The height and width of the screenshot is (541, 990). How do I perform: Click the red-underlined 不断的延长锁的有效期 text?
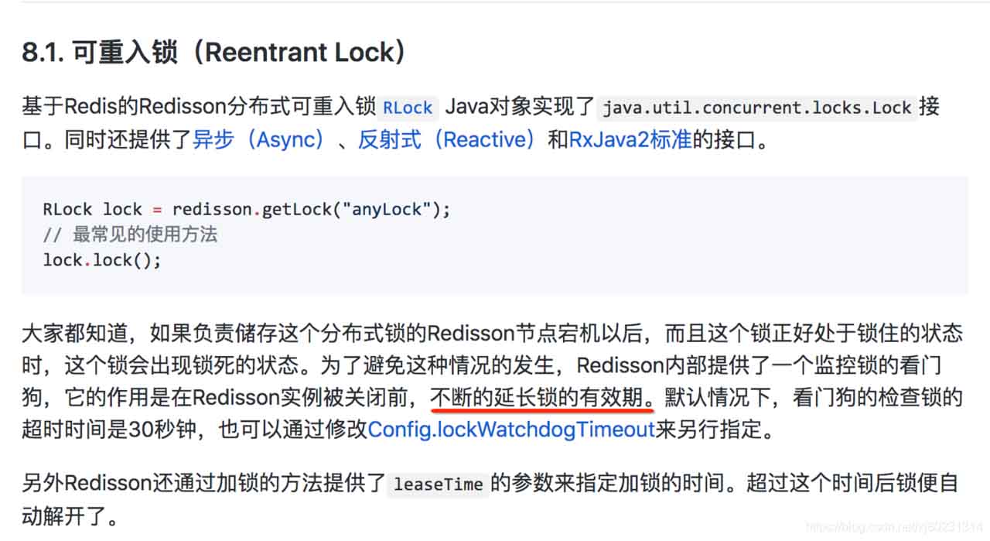pos(541,398)
